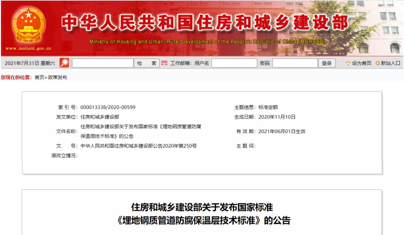404x235 pixels.
Task: Click the English Ministry of Housing subtitle
Action: 207,42
